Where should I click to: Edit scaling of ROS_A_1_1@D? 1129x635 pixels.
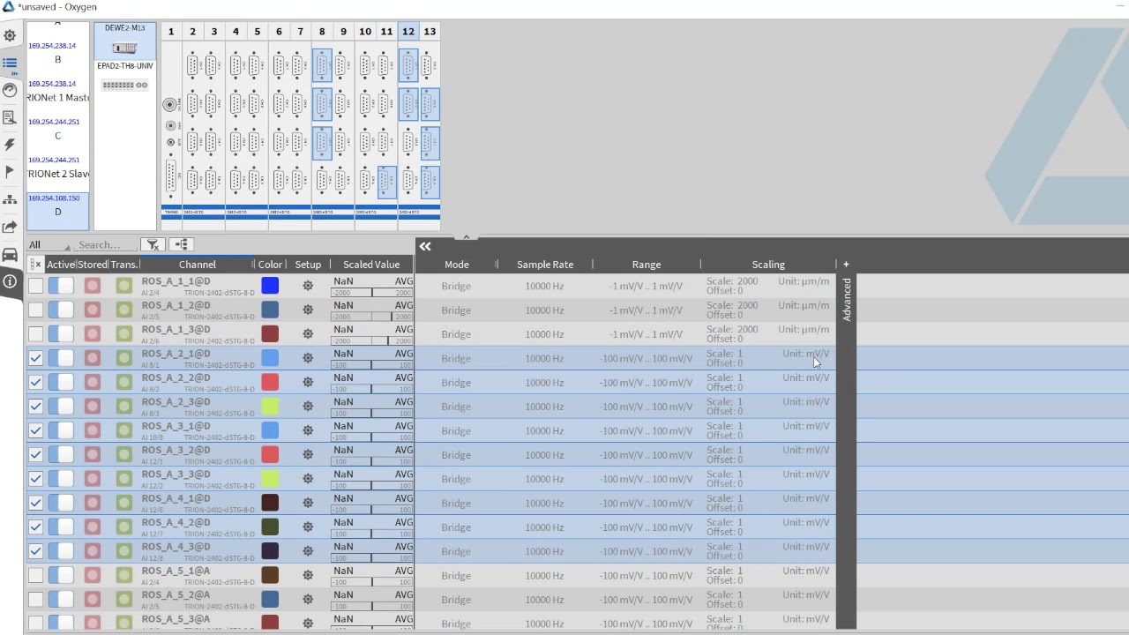(x=767, y=286)
